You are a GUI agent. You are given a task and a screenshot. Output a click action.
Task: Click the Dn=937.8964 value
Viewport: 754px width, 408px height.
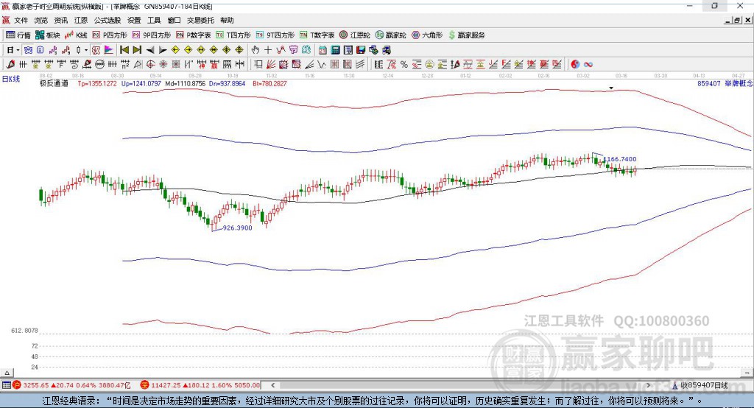(x=227, y=83)
